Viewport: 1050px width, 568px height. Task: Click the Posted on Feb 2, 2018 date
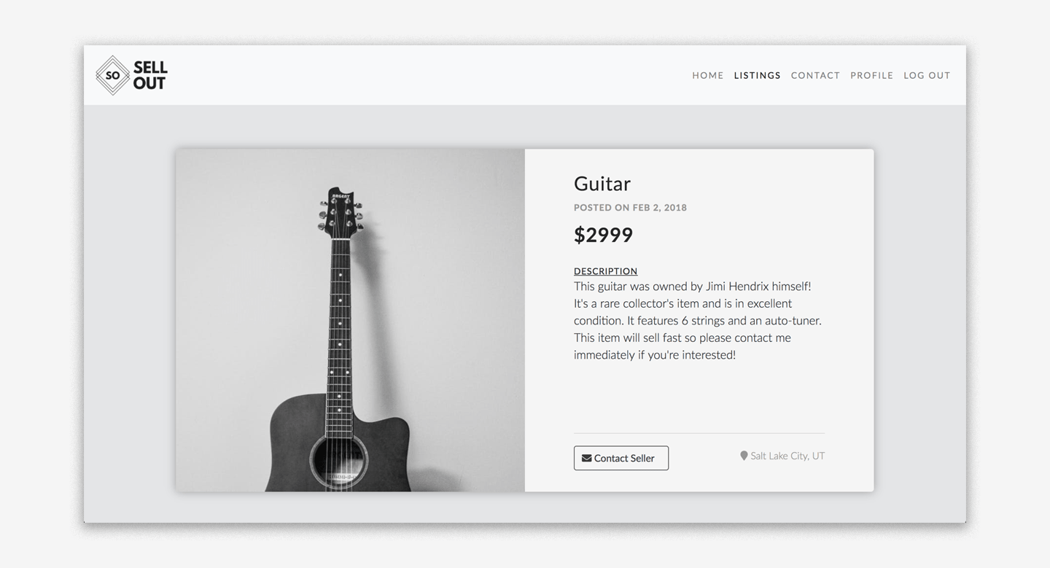(x=630, y=208)
